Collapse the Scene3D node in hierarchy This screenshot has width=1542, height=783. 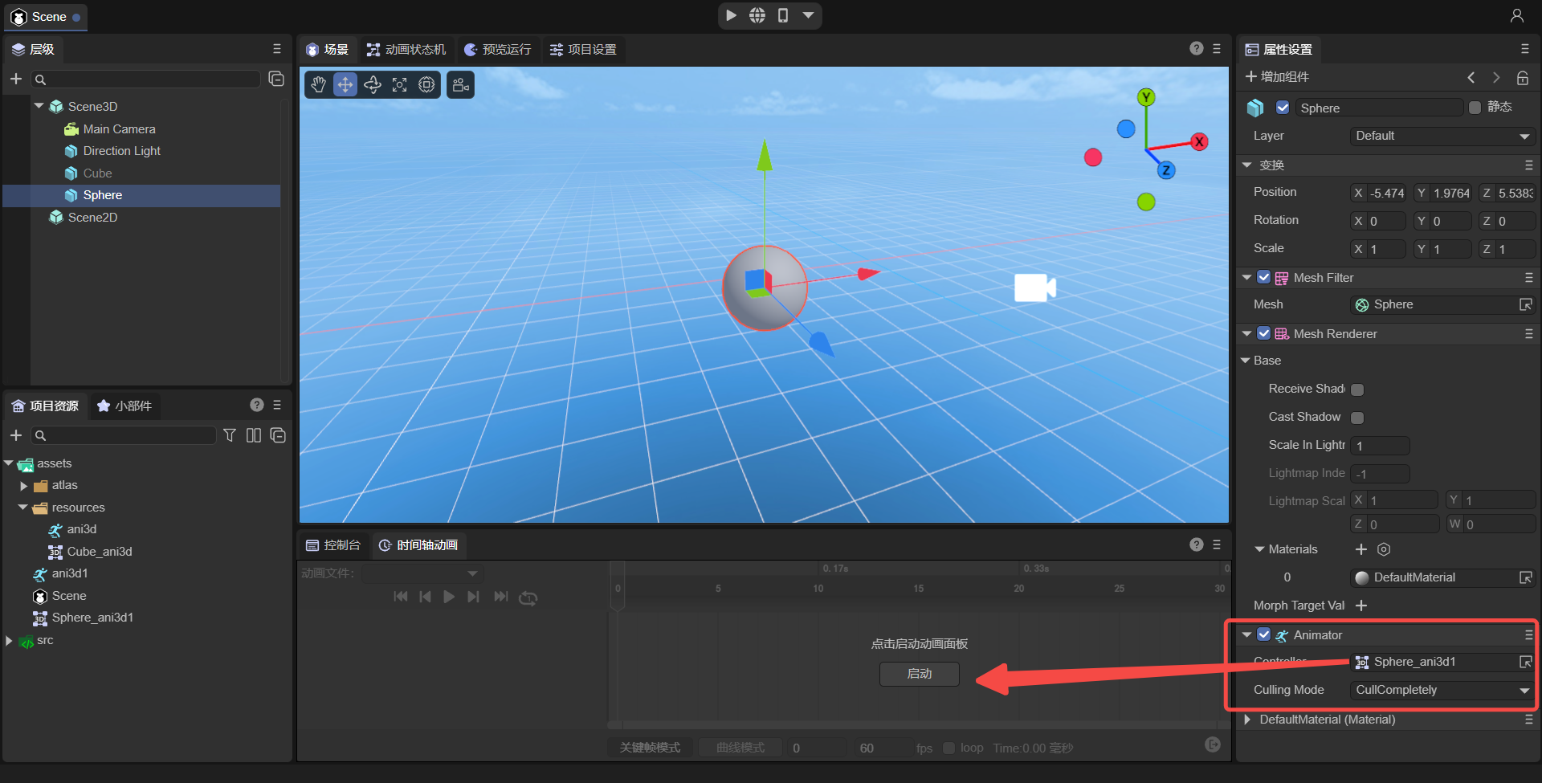39,106
